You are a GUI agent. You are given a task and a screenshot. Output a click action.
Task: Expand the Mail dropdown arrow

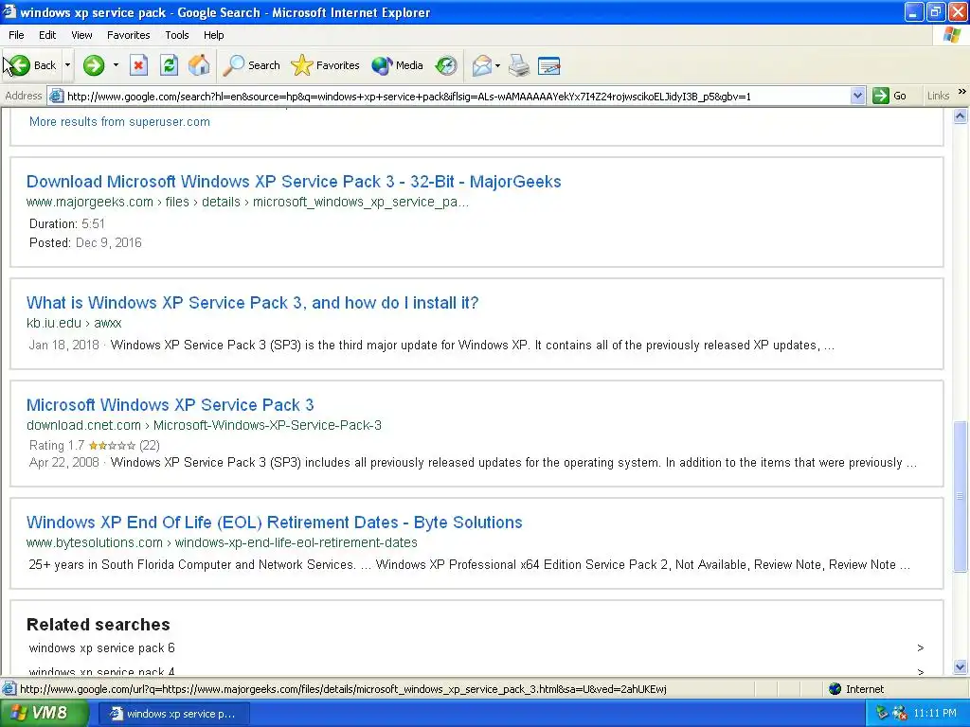click(x=497, y=65)
